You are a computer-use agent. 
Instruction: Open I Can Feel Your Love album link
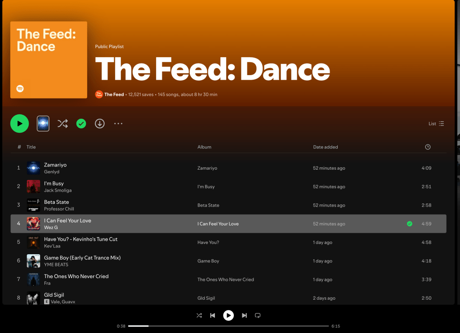(218, 224)
